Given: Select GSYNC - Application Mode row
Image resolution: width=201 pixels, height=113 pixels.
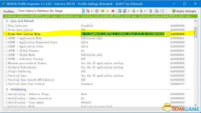Looking at the screenshot, I should point(98,38).
